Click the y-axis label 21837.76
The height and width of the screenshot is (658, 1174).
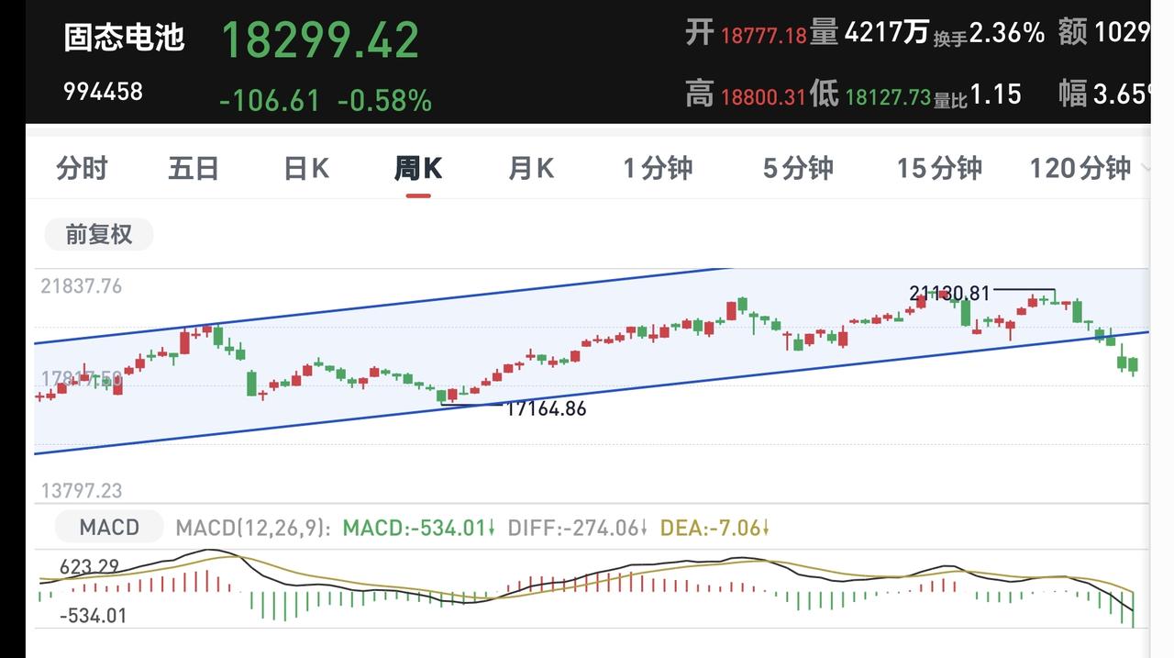(81, 286)
